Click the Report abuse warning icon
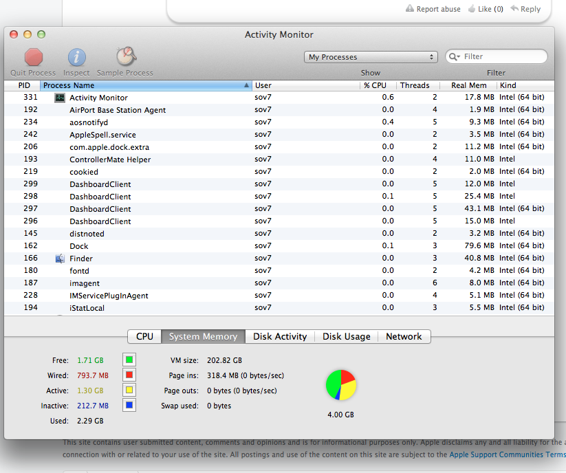The image size is (566, 473). (410, 8)
